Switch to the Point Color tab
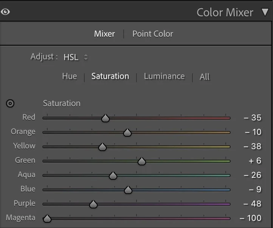The height and width of the screenshot is (228, 273). tap(153, 34)
